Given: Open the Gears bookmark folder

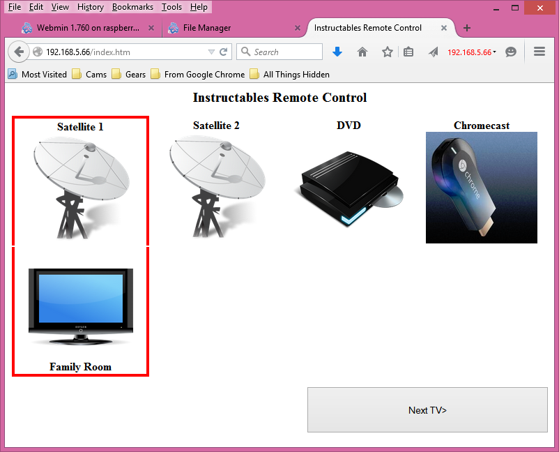Looking at the screenshot, I should [129, 74].
